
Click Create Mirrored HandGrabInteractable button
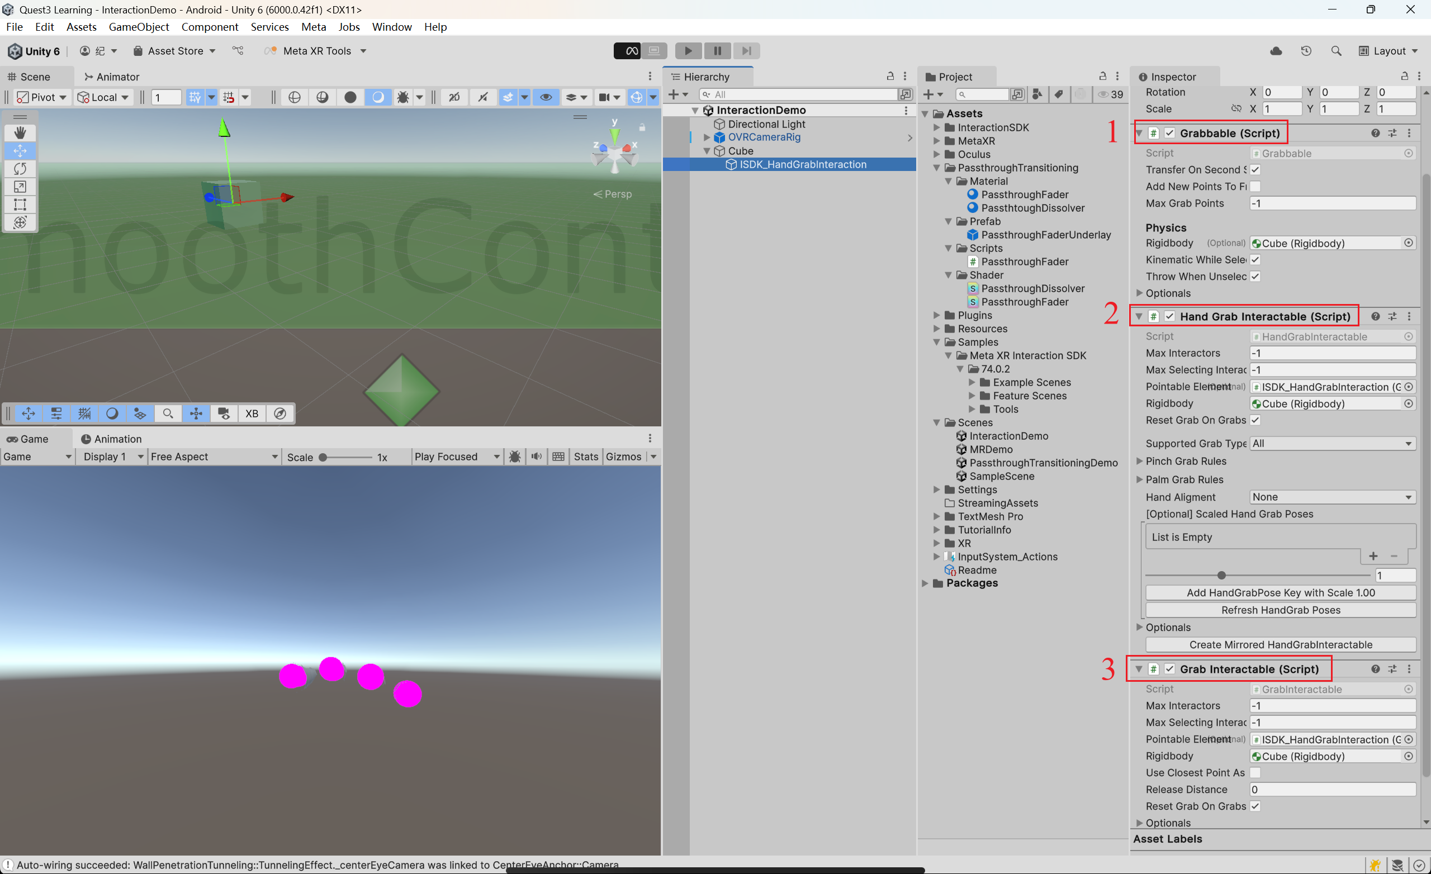[x=1281, y=645]
